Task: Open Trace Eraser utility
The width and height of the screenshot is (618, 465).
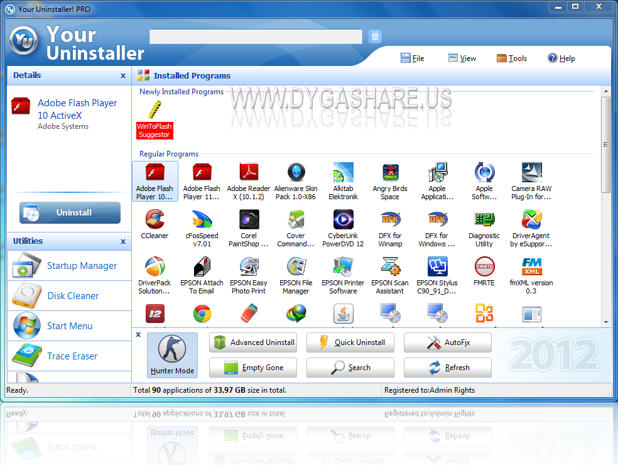Action: click(69, 356)
